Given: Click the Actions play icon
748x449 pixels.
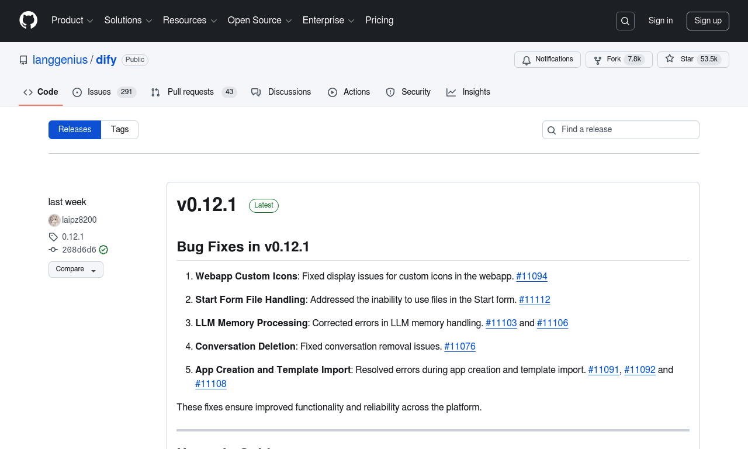Looking at the screenshot, I should point(333,92).
